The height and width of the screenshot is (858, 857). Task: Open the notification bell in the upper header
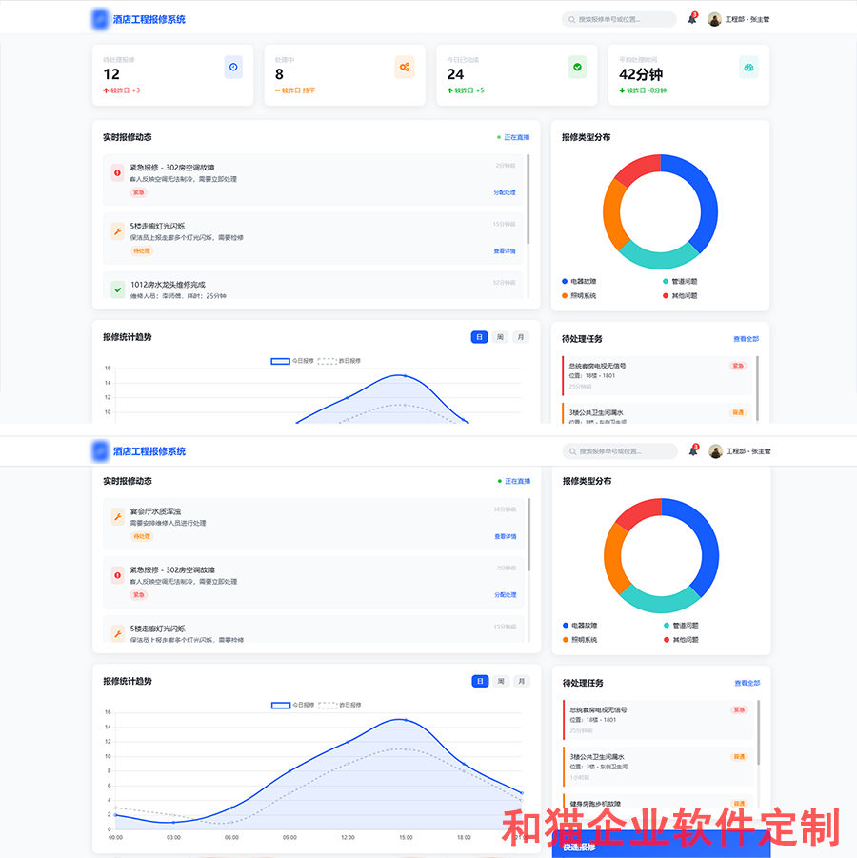coord(691,19)
